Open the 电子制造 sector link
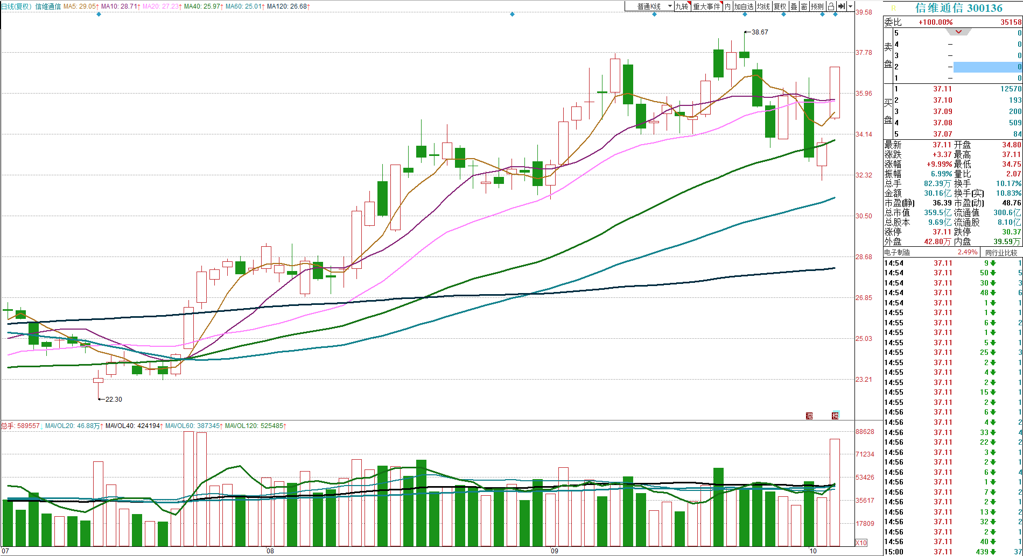Screen dimensions: 1023x556 tap(897, 253)
